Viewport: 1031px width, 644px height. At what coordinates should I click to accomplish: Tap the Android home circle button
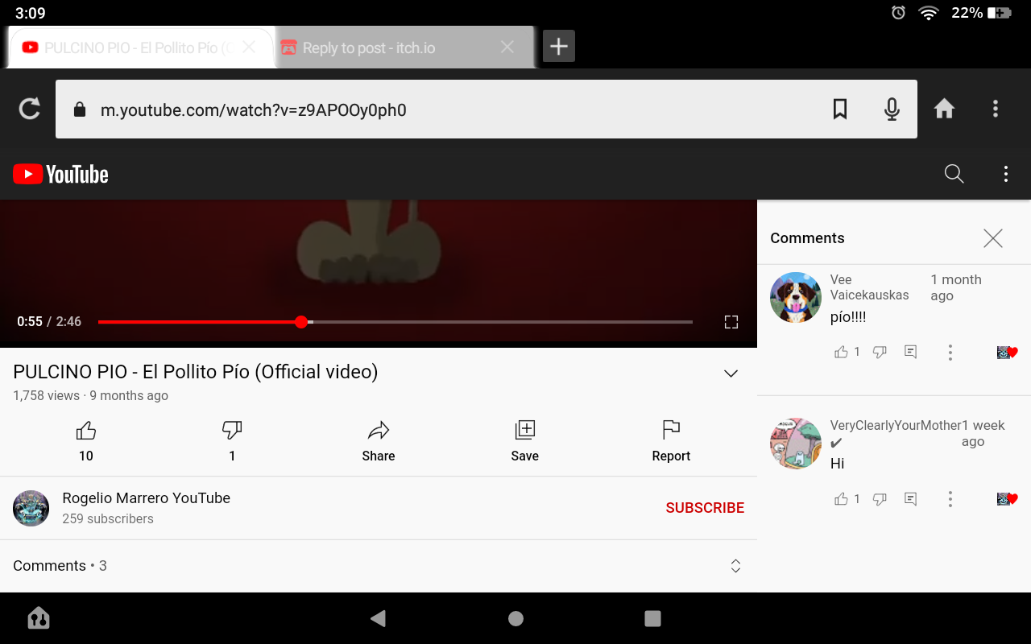coord(516,618)
